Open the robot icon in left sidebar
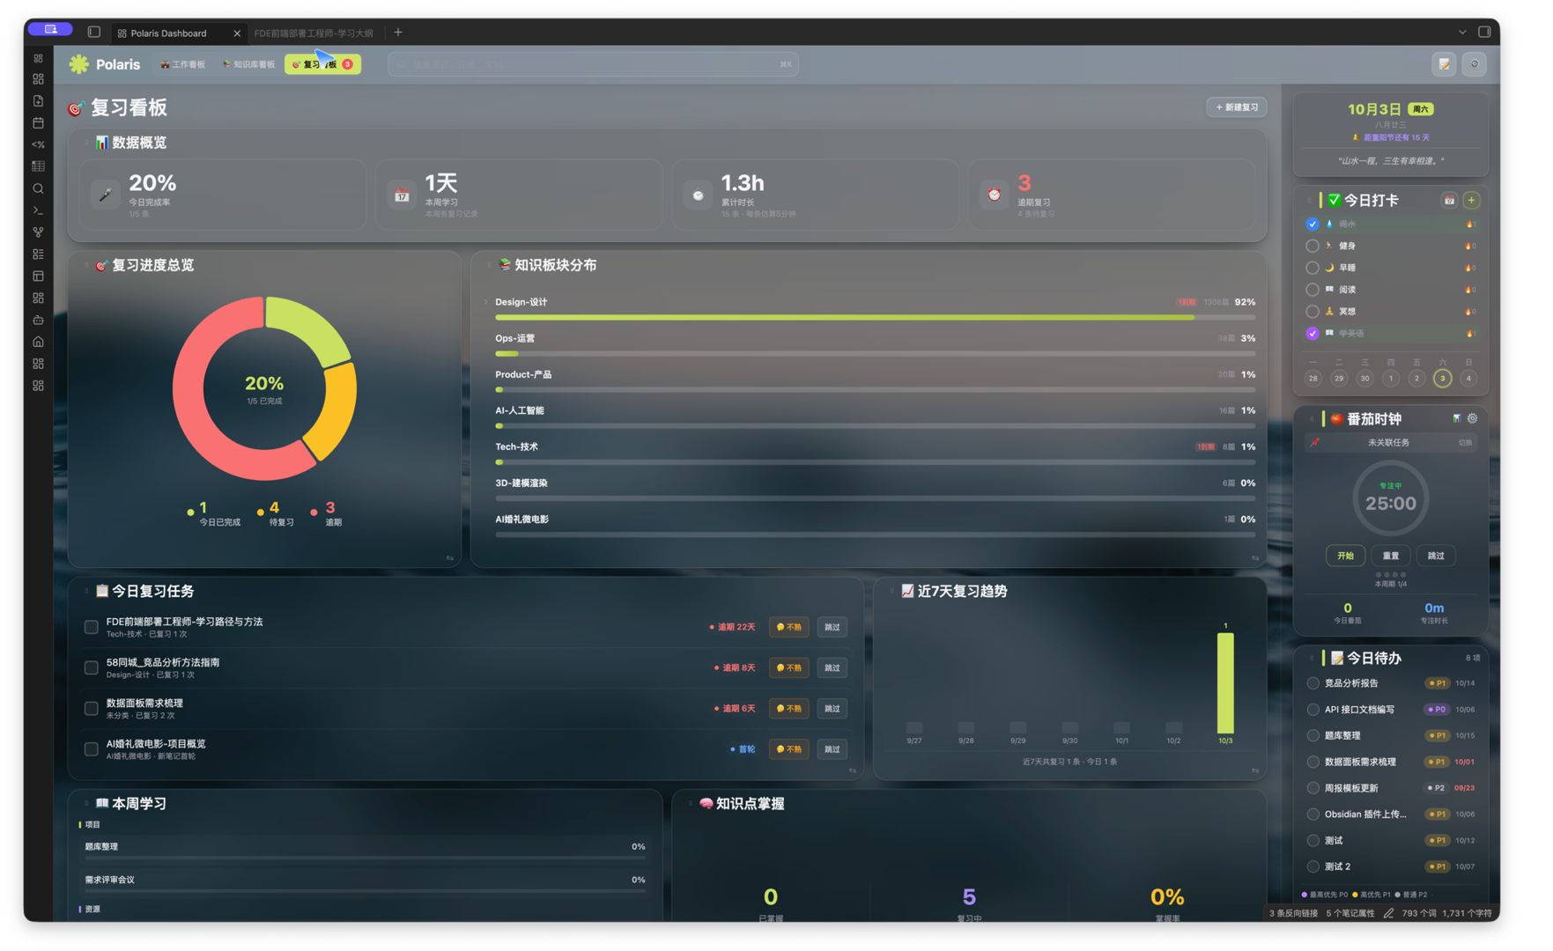 click(38, 320)
